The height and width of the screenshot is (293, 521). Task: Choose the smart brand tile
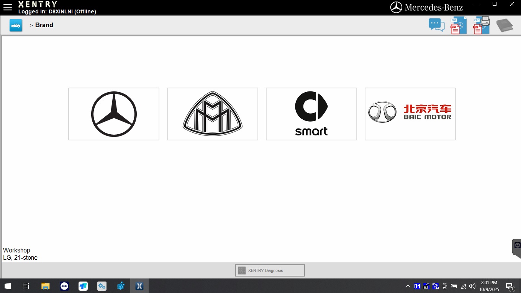pyautogui.click(x=311, y=114)
